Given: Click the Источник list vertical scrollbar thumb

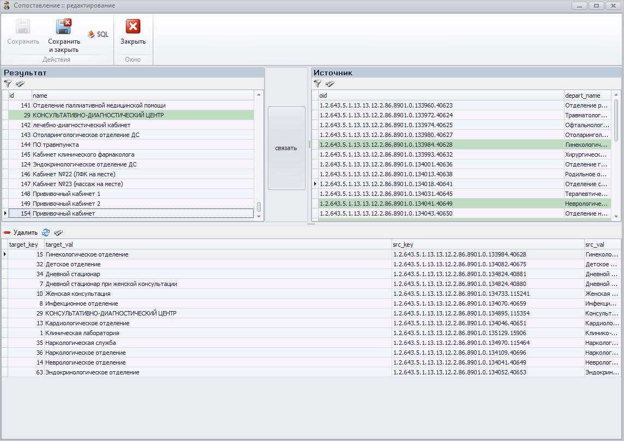Looking at the screenshot, I should [616, 119].
